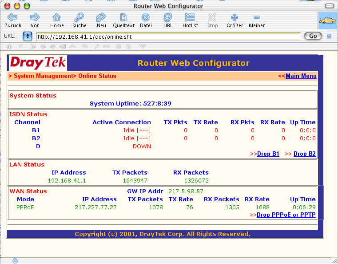Viewport: 338px width, 264px height.
Task: Click the small home icon in navigation bar
Action: tap(9, 46)
